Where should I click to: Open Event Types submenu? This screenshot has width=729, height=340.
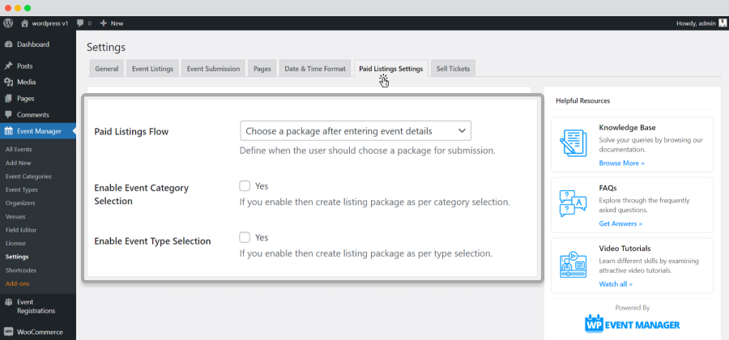[x=22, y=189]
